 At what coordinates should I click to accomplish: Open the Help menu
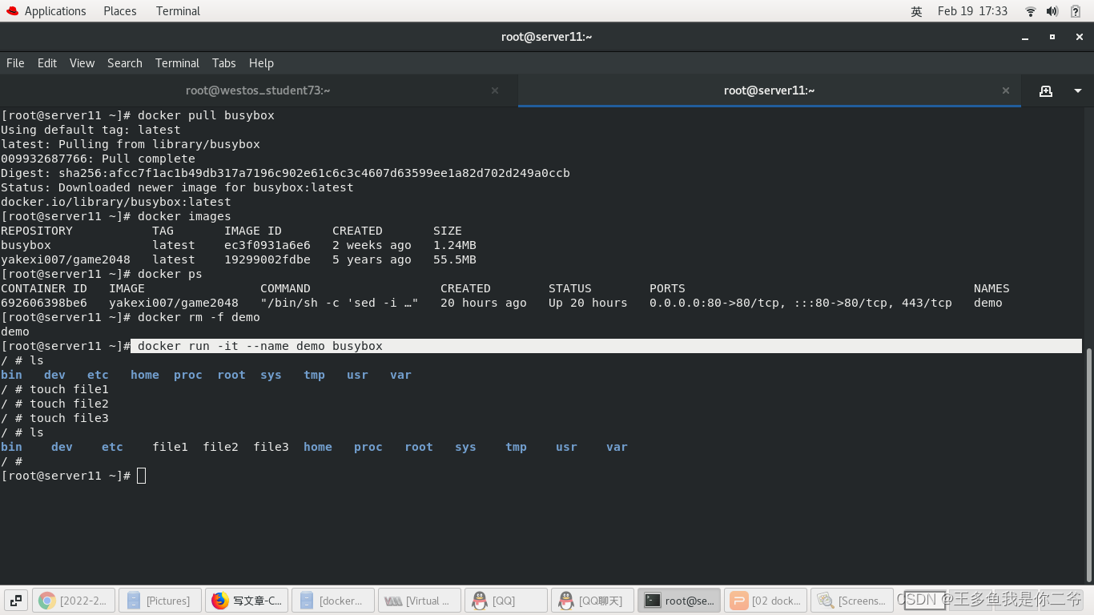pos(261,63)
